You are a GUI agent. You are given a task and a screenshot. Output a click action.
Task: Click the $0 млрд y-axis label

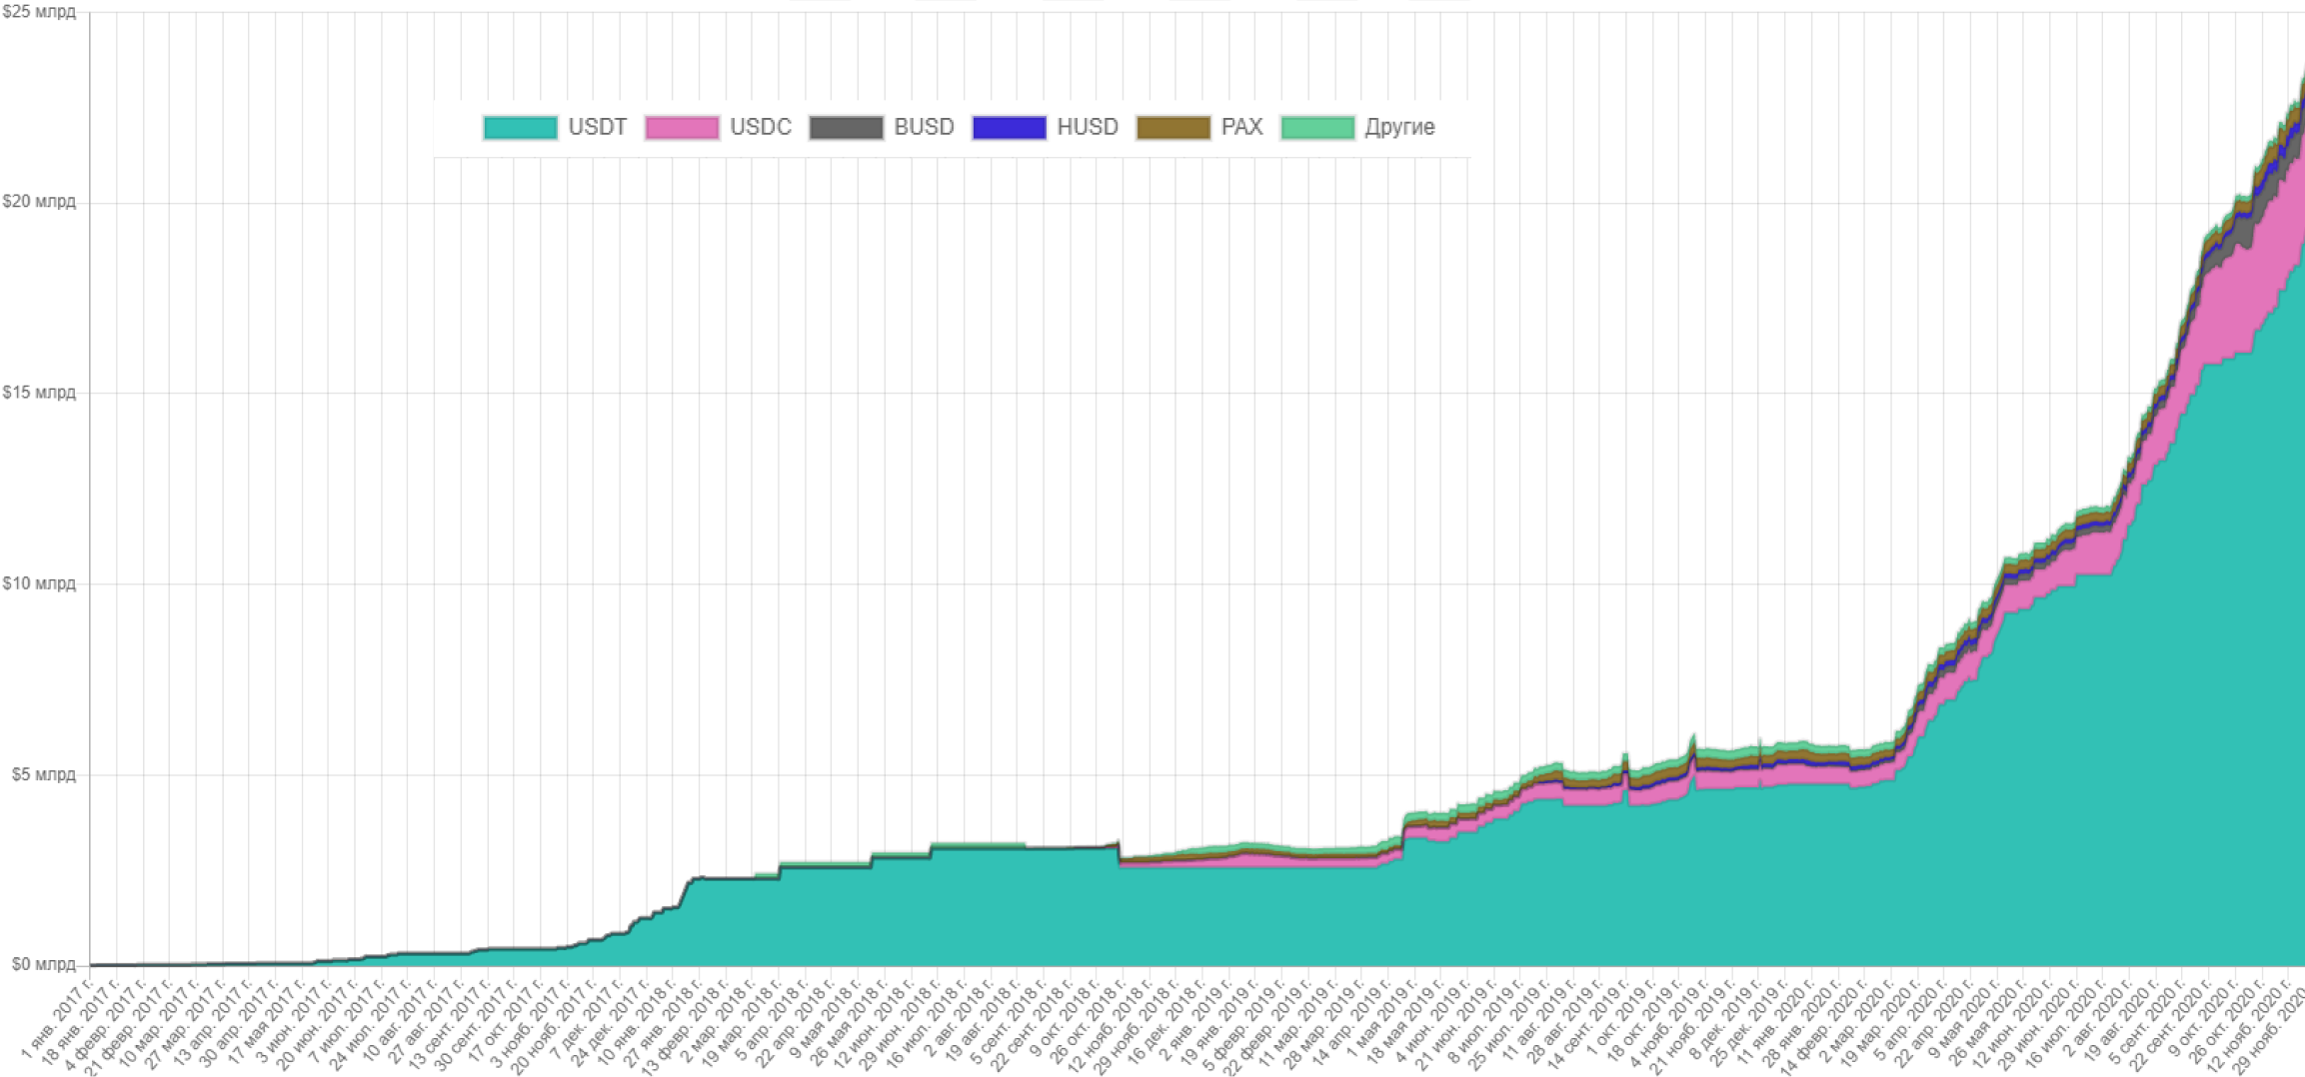tap(43, 964)
